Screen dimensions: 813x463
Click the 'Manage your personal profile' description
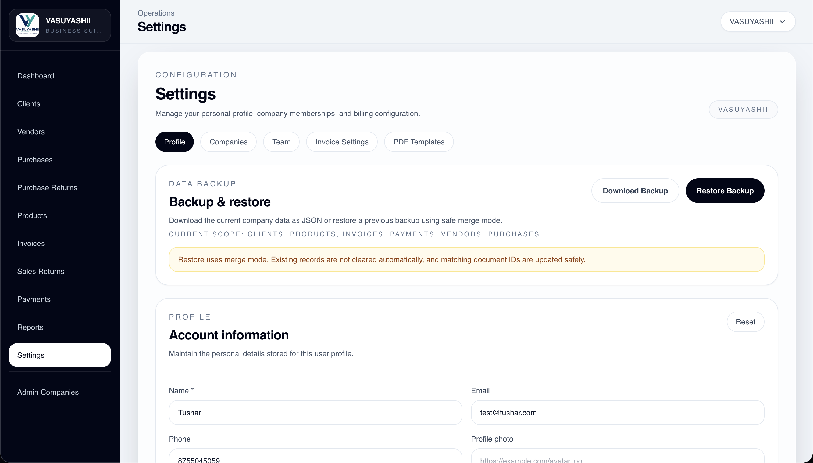click(x=288, y=114)
